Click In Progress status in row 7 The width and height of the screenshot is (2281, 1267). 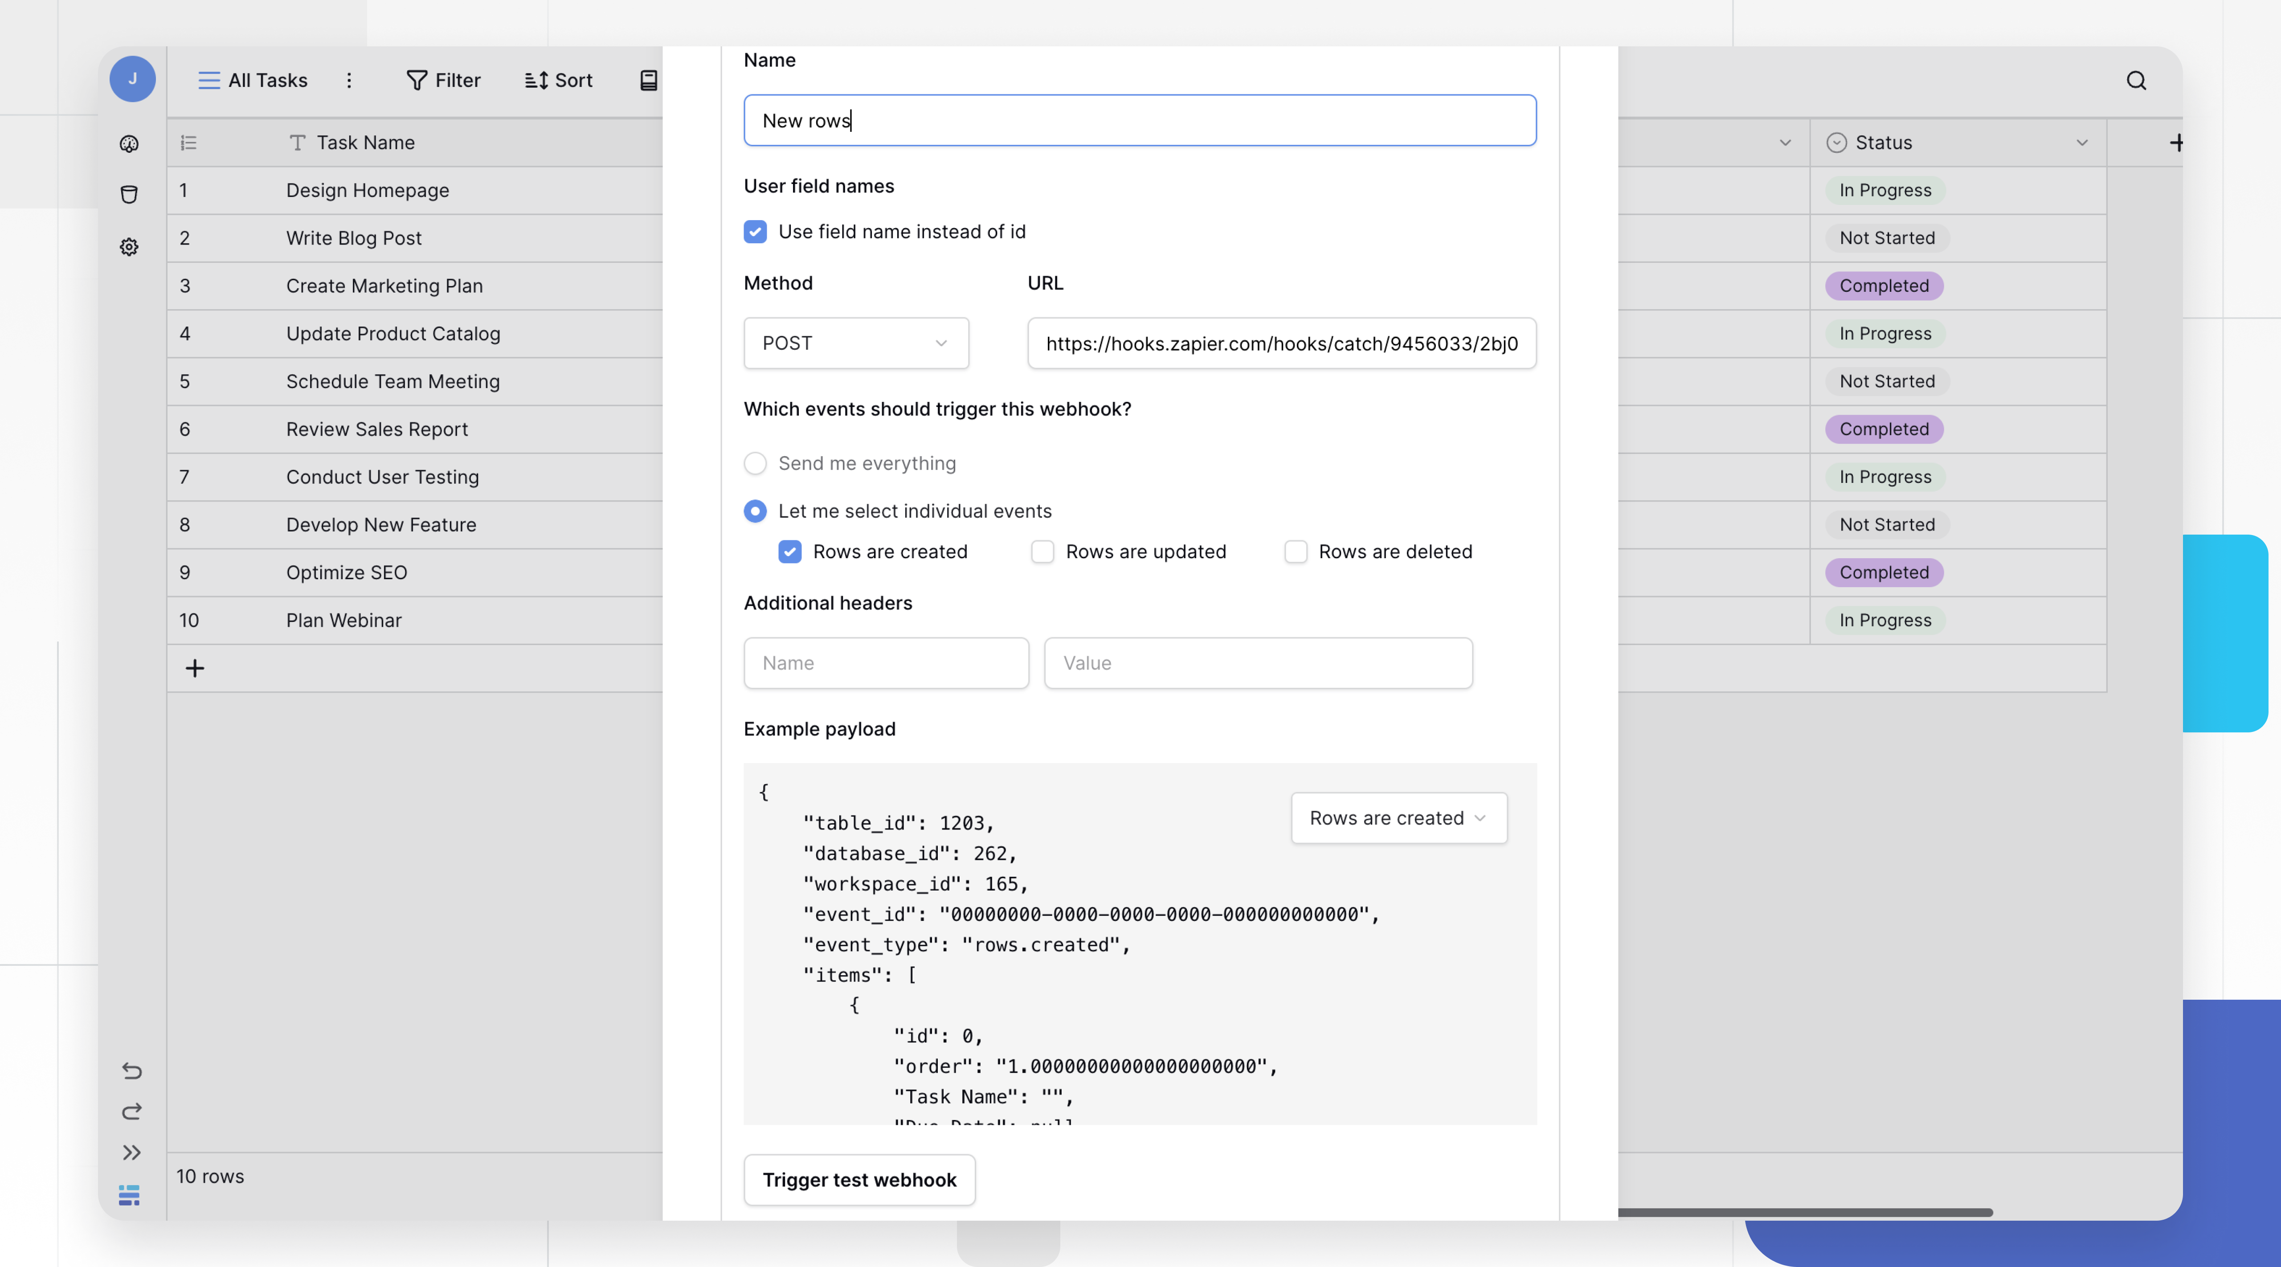coord(1885,477)
